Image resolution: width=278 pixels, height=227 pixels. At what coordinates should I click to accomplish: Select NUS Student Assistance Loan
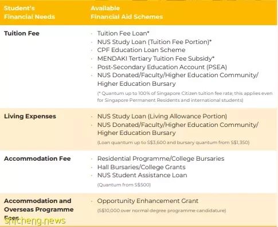(142, 175)
